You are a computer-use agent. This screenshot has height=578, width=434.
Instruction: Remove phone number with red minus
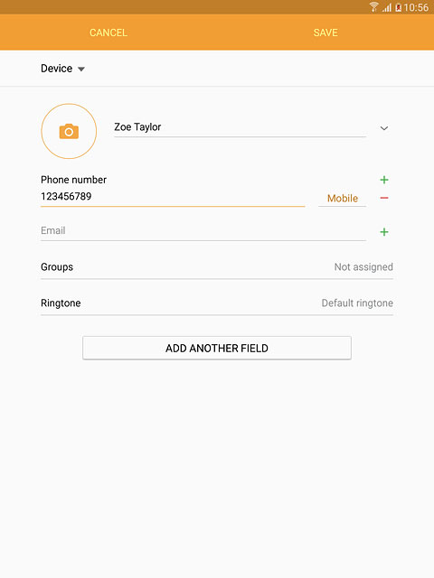coord(384,198)
